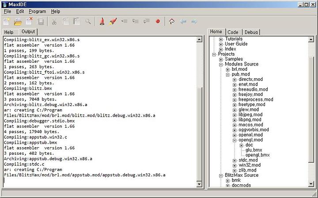The image size is (318, 198).
Task: Collapse the Projects tree node
Action: point(214,54)
